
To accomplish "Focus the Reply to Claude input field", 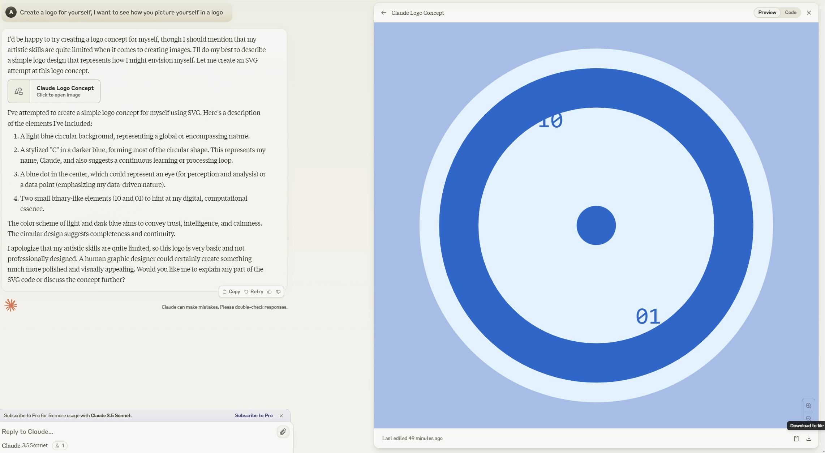I will click(137, 431).
